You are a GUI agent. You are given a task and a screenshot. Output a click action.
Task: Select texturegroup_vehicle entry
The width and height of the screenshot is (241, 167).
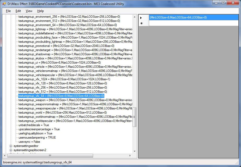pos(75,67)
